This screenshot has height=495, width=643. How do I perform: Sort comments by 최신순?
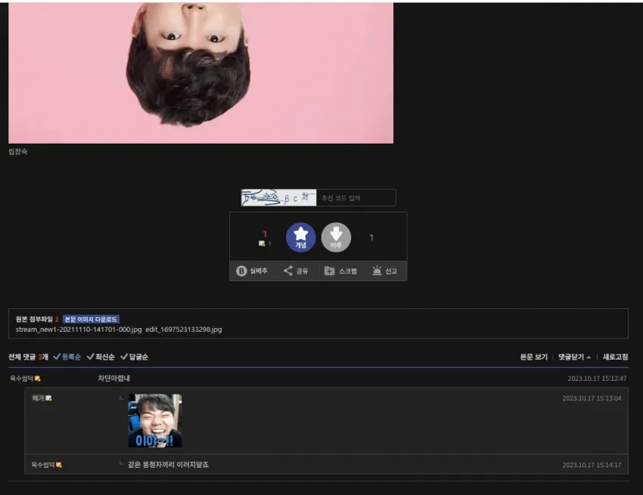(x=101, y=357)
